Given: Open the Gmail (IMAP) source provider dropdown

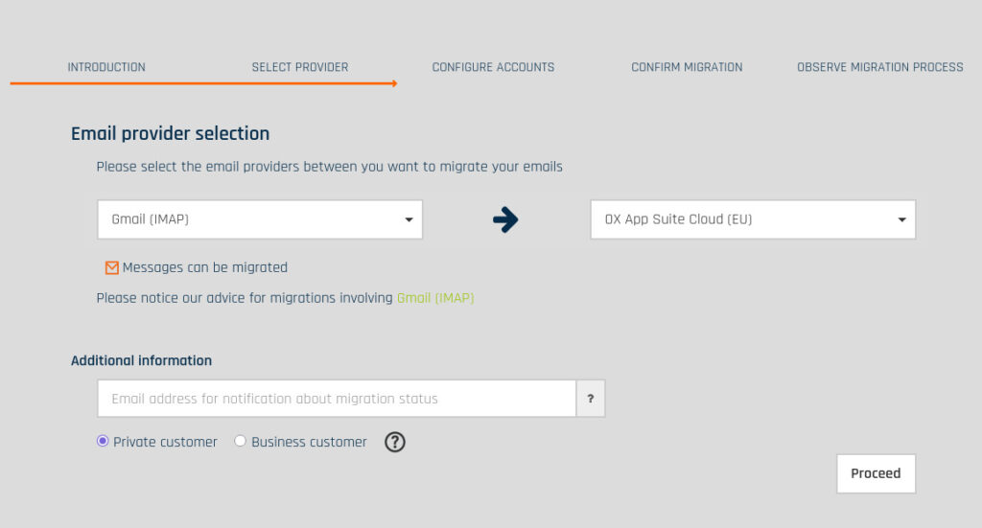Looking at the screenshot, I should [260, 219].
